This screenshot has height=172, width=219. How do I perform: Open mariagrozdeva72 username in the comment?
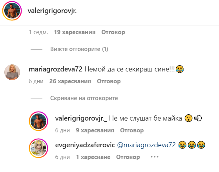(x=55, y=69)
